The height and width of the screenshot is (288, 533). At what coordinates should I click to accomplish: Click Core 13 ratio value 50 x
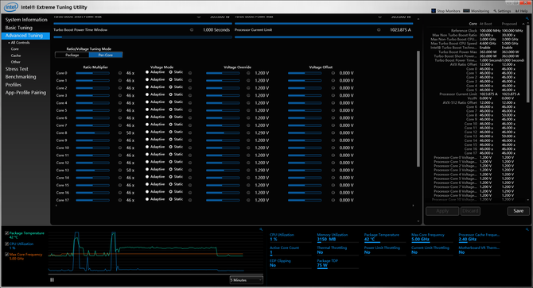point(130,171)
